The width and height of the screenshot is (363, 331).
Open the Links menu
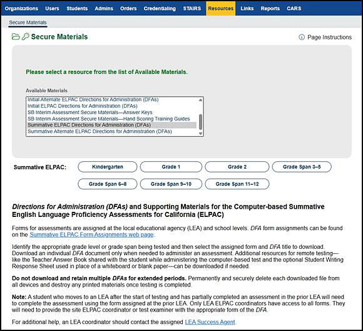[247, 8]
